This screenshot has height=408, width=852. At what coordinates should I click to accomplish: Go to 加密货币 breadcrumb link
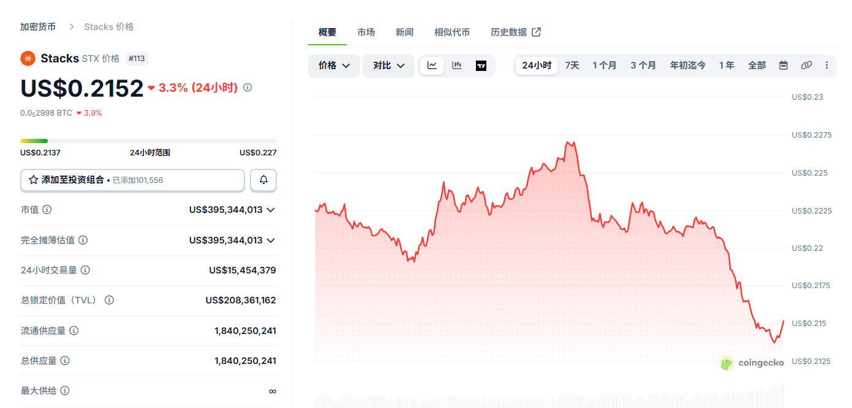(x=38, y=27)
